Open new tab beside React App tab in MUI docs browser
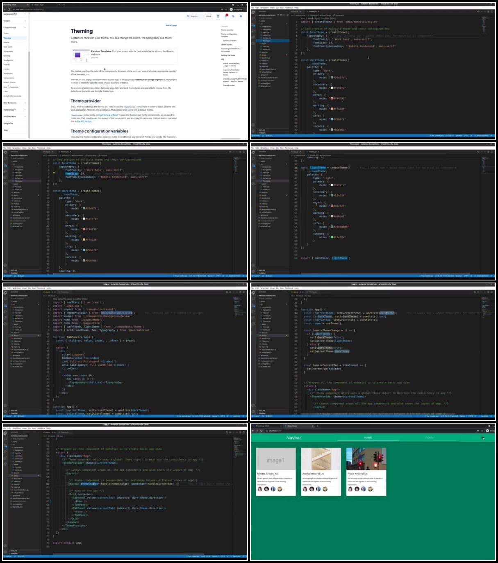The width and height of the screenshot is (498, 563). click(64, 5)
